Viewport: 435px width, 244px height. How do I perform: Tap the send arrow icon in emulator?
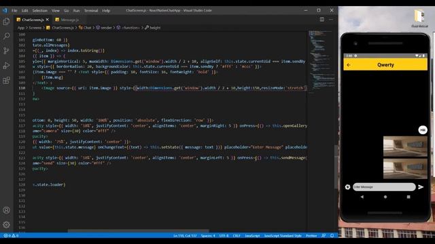421,187
